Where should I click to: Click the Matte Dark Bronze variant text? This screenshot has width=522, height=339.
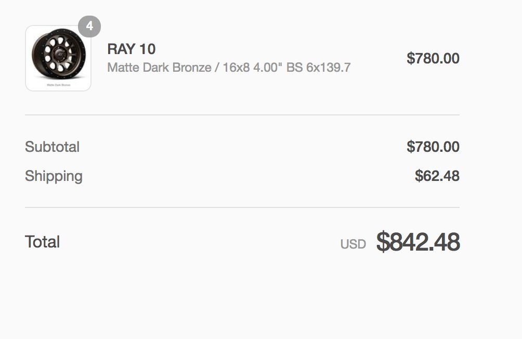pos(159,68)
